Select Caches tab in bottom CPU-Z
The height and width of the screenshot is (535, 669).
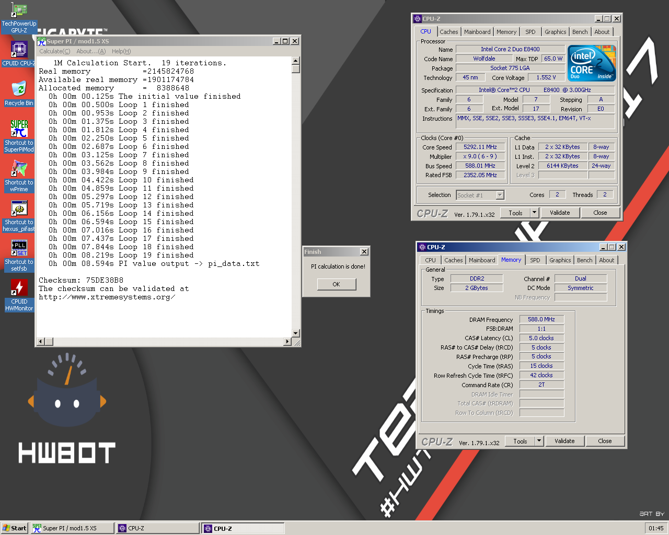(x=453, y=260)
